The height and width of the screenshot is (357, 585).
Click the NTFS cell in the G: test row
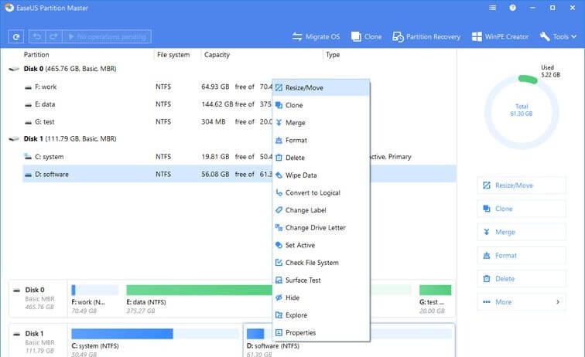pos(163,122)
